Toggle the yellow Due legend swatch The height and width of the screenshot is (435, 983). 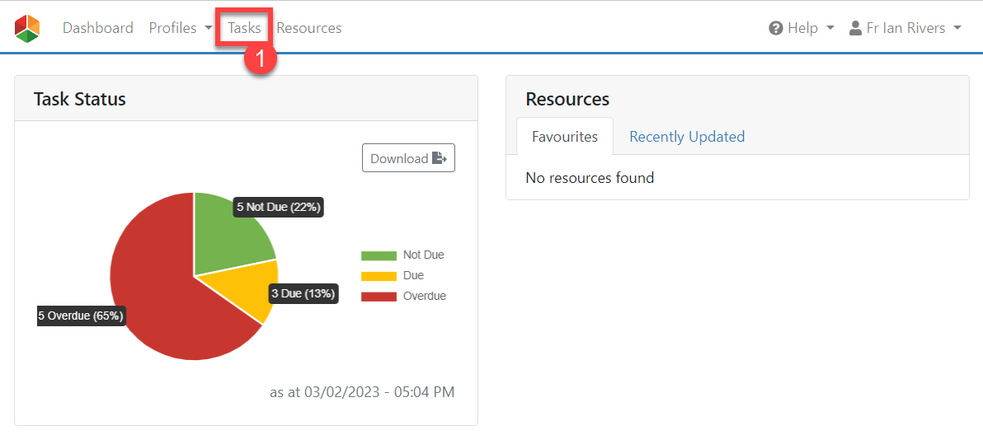(x=379, y=276)
